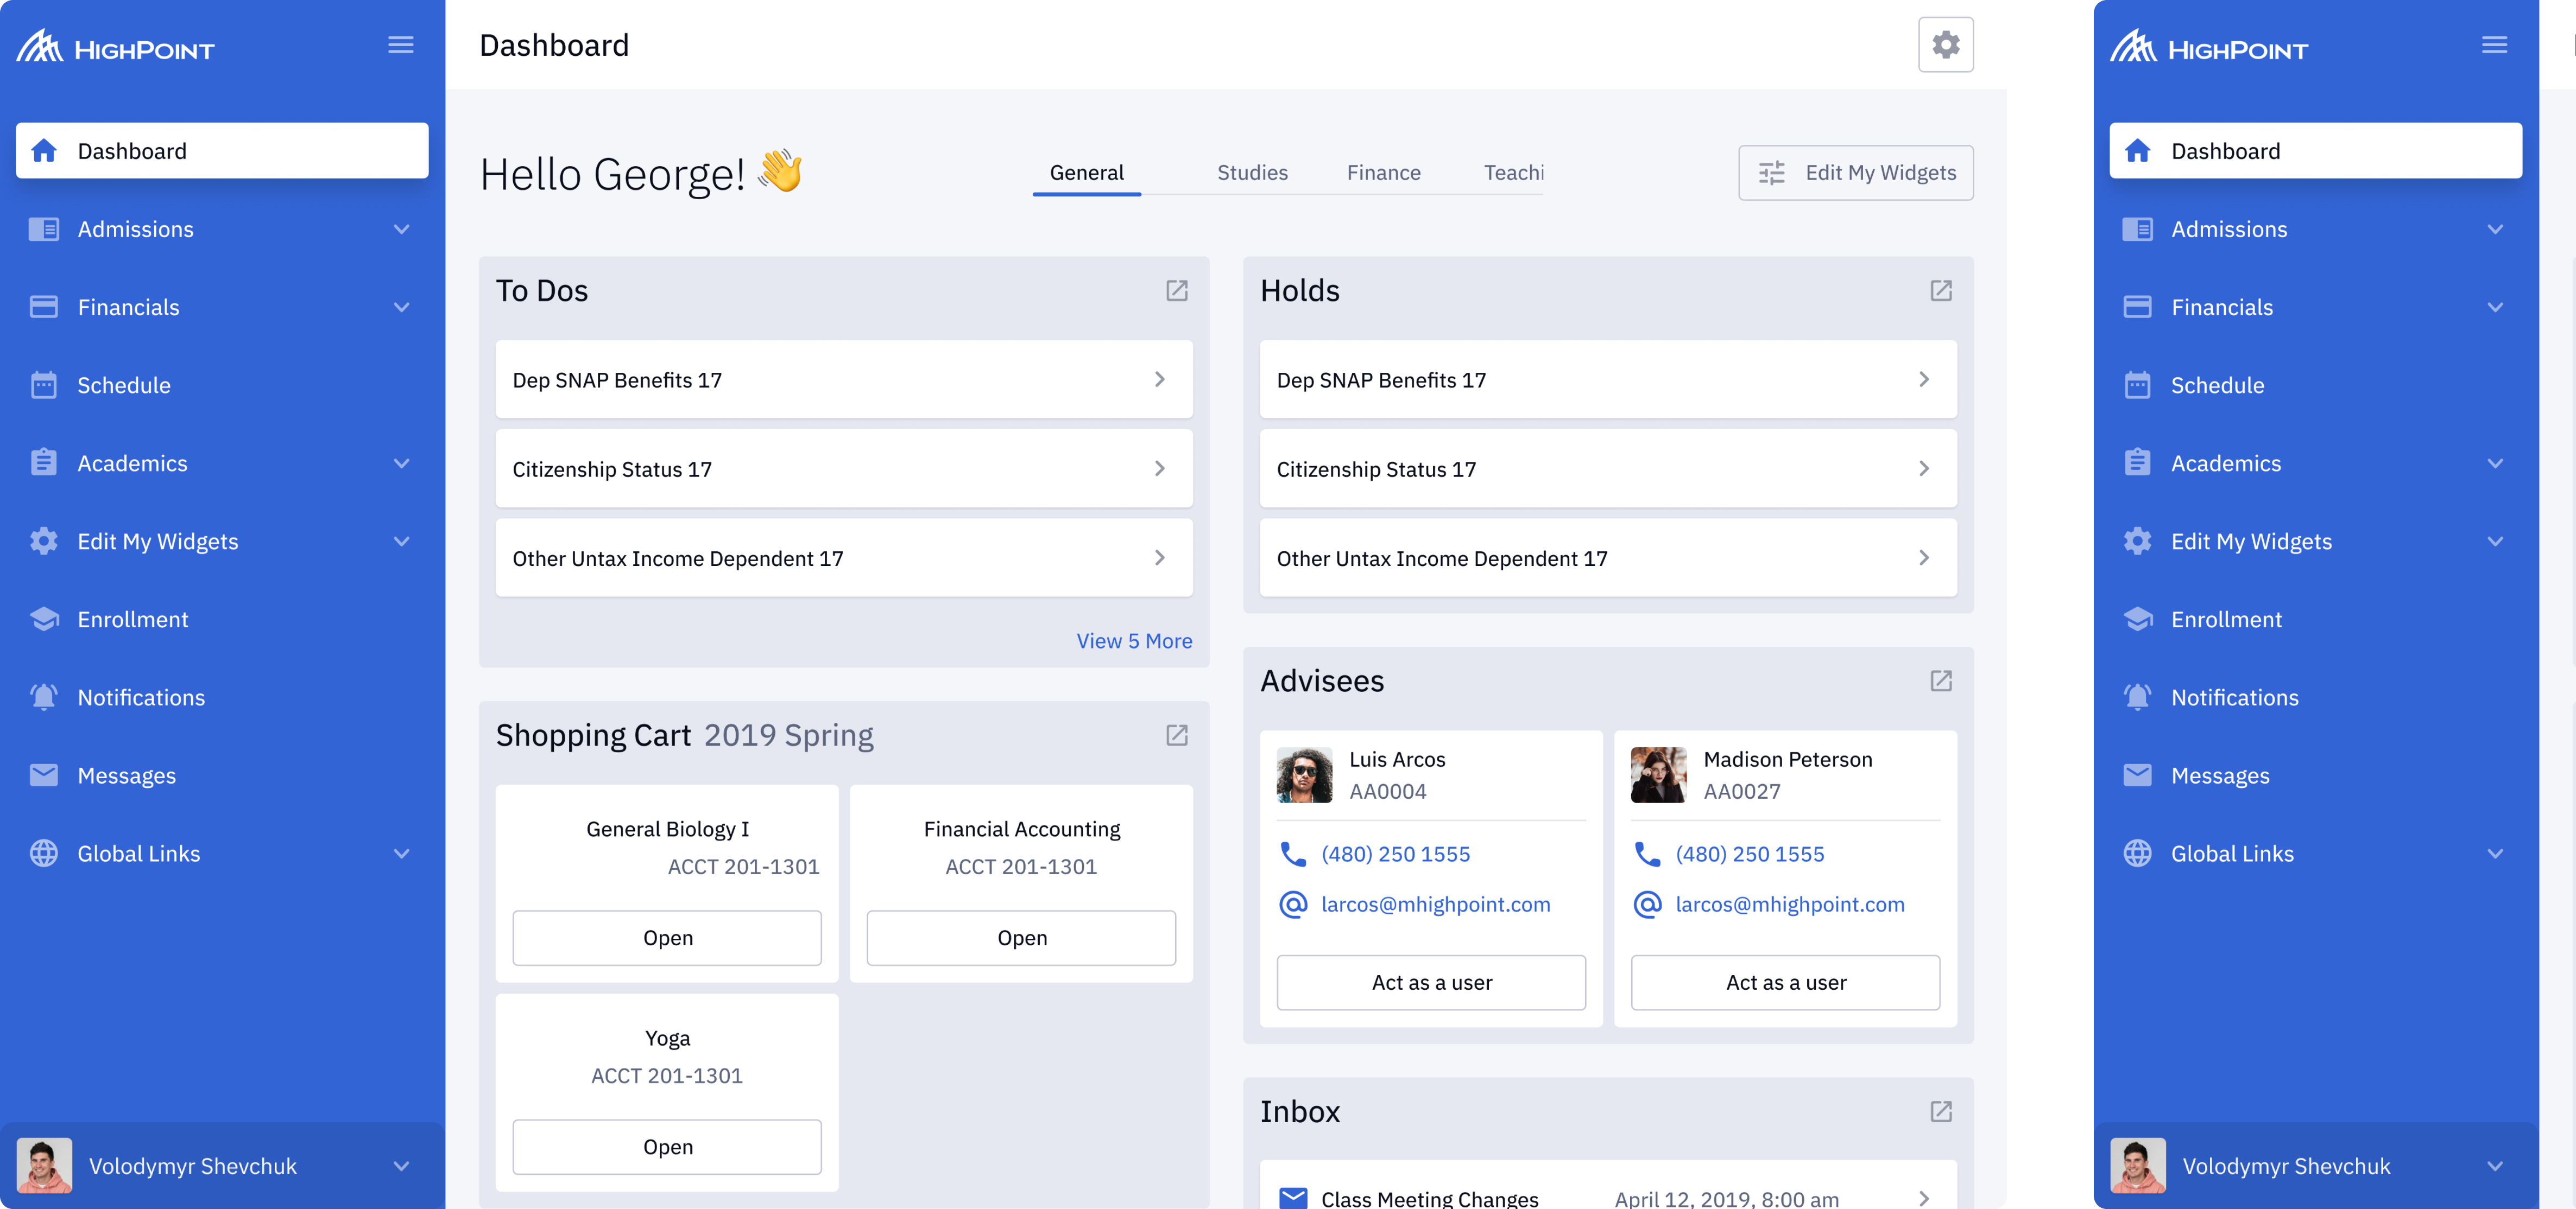
Task: Click Luis Arcos phone icon
Action: click(1293, 853)
